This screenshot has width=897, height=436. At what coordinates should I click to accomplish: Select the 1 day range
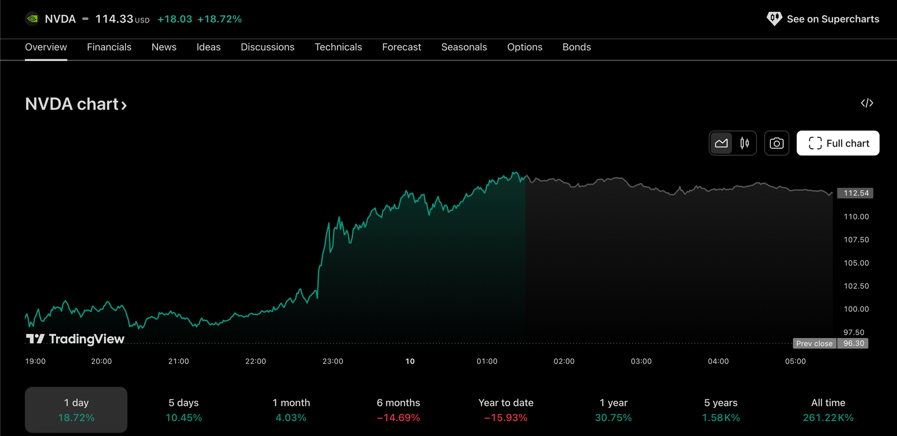pos(76,410)
